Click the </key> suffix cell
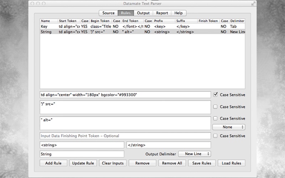 coord(183,26)
